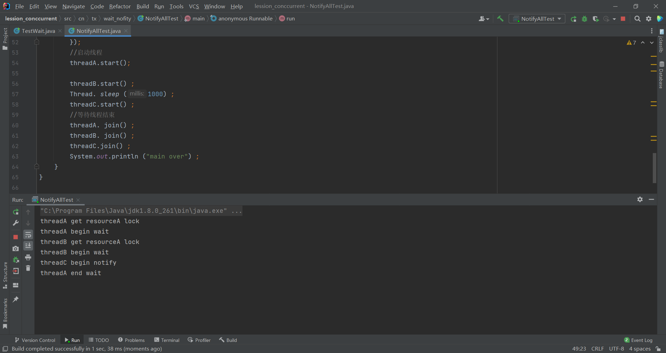Hide the Run tool window
This screenshot has height=353, width=666.
tap(651, 199)
